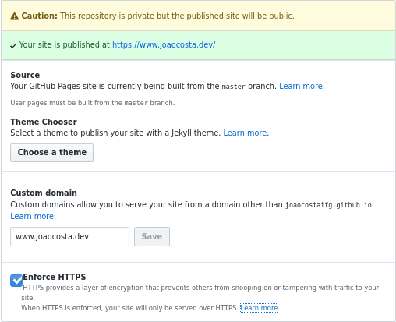Viewport: 396px width, 322px height.
Task: Click the 'User pages must be built' note
Action: coord(93,103)
